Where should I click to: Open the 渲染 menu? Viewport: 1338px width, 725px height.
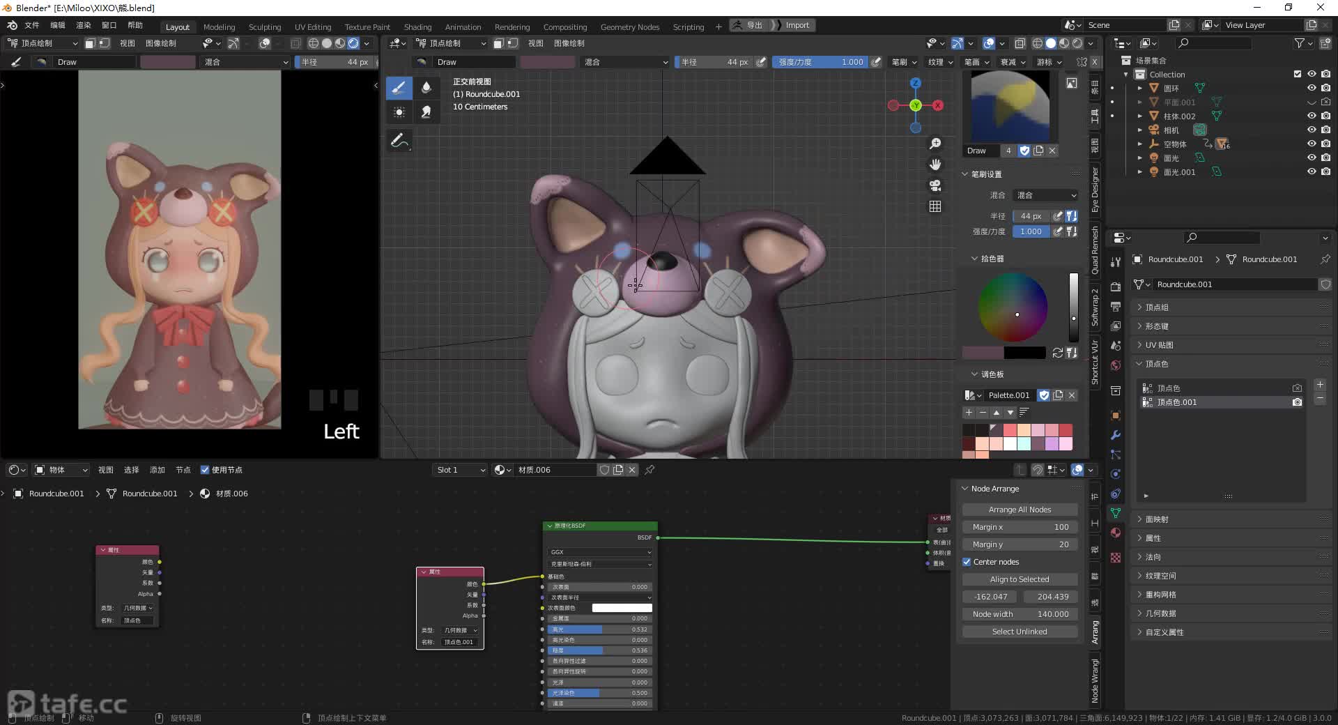[x=84, y=25]
